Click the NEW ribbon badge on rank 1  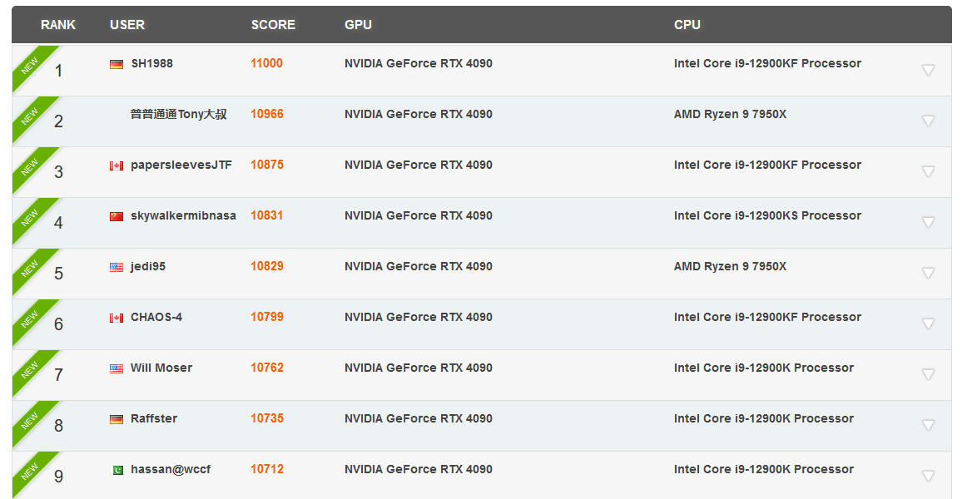31,66
